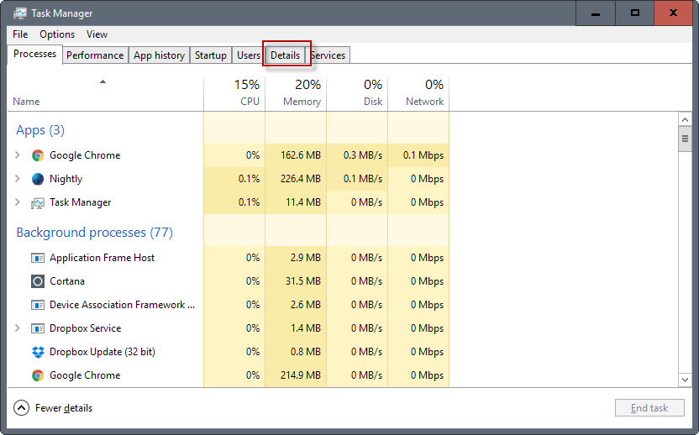Click the sort arrow above Name column
Image resolution: width=699 pixels, height=435 pixels.
click(103, 81)
